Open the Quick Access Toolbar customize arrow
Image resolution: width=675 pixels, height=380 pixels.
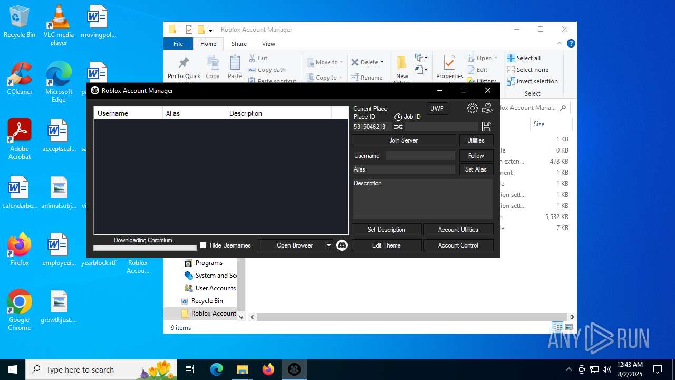(x=210, y=30)
